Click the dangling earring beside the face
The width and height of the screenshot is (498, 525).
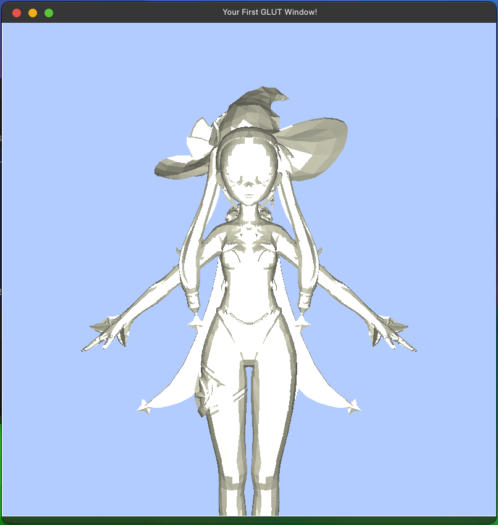pos(272,200)
